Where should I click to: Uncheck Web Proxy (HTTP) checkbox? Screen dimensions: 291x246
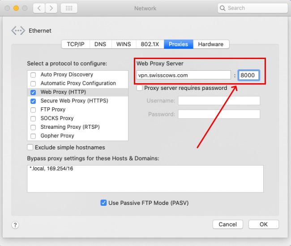[x=33, y=92]
